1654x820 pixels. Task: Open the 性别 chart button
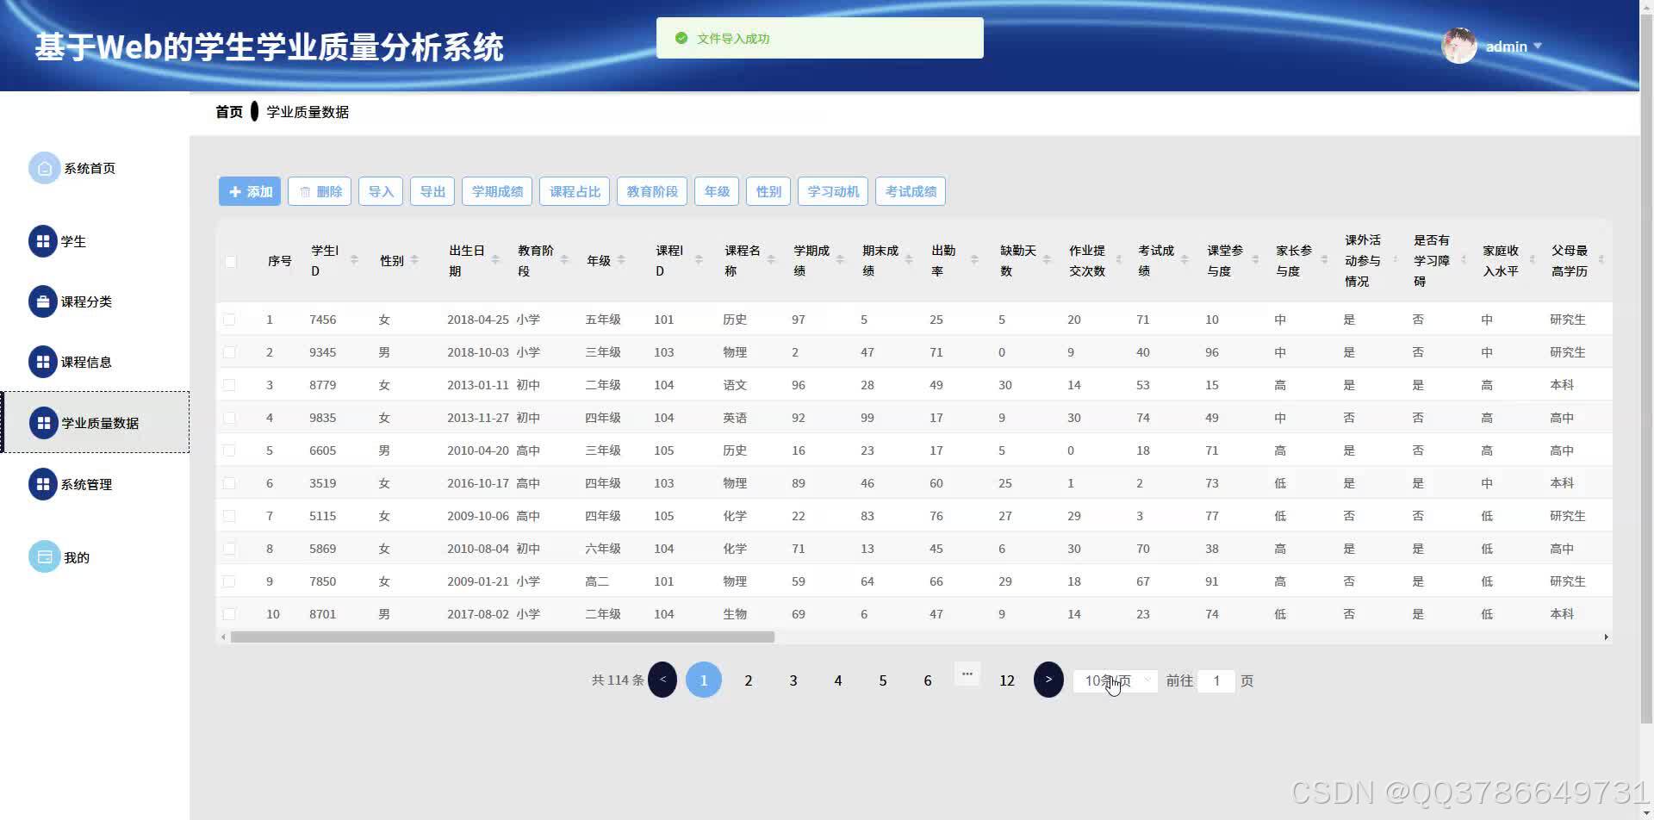[x=768, y=191]
